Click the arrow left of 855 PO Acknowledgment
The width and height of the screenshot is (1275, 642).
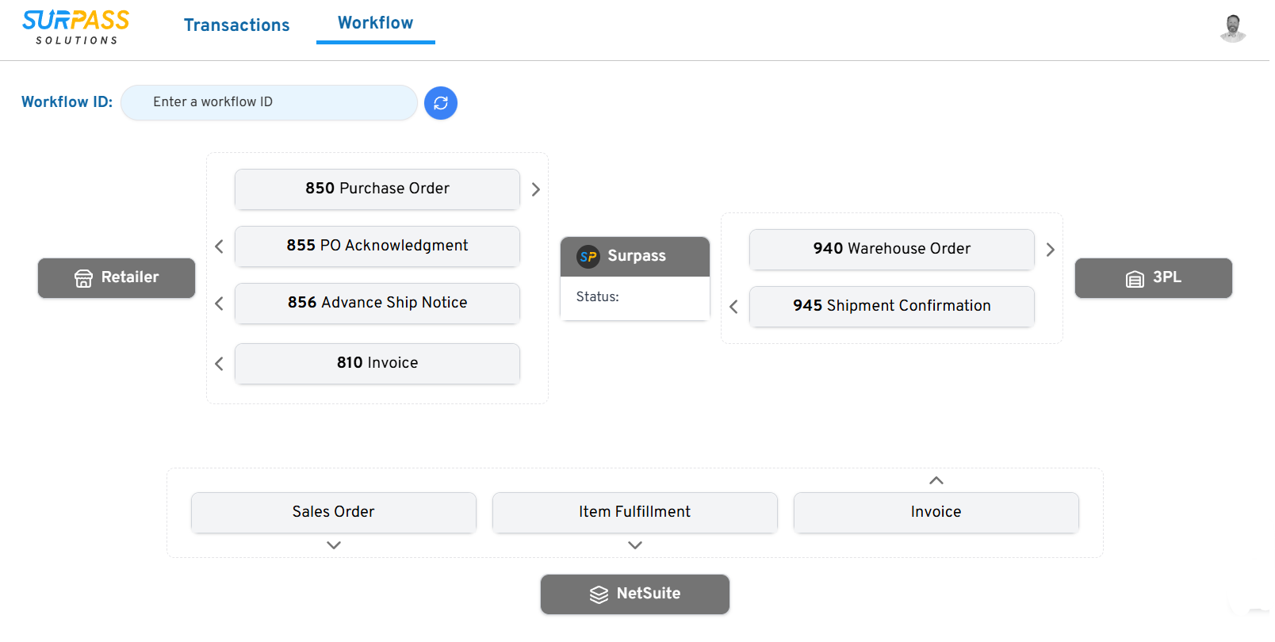(220, 246)
